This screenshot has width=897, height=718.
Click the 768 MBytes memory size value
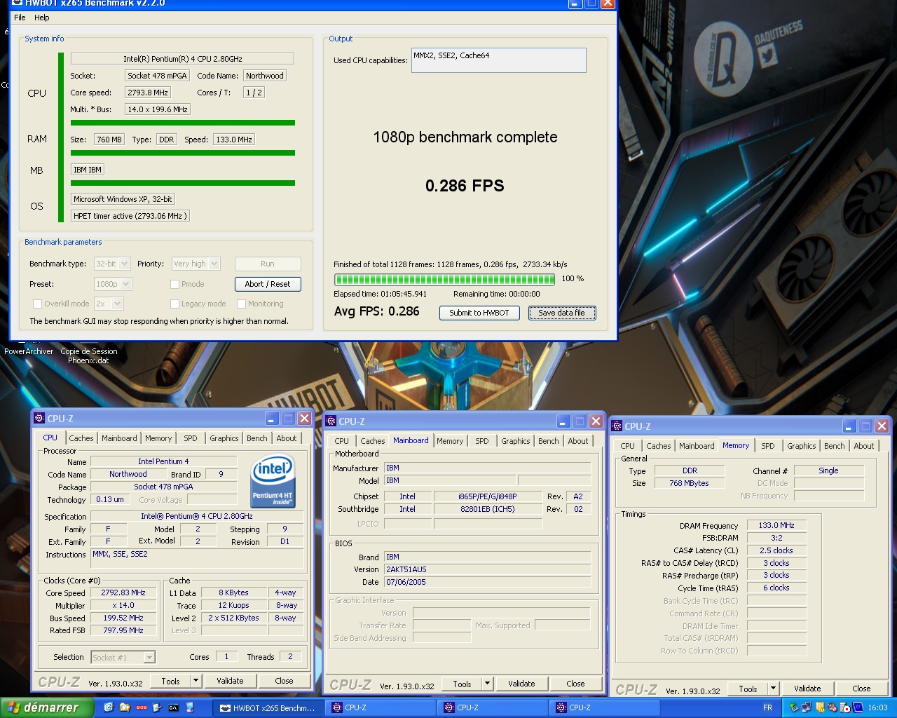tap(689, 483)
